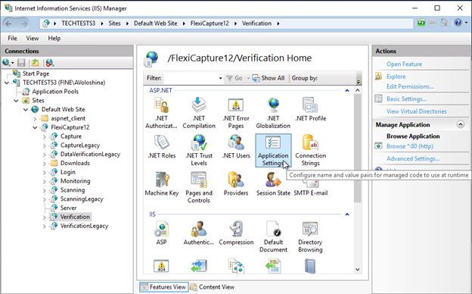Expand the aspnet_client folder node
The image size is (472, 294).
pyautogui.click(x=35, y=118)
